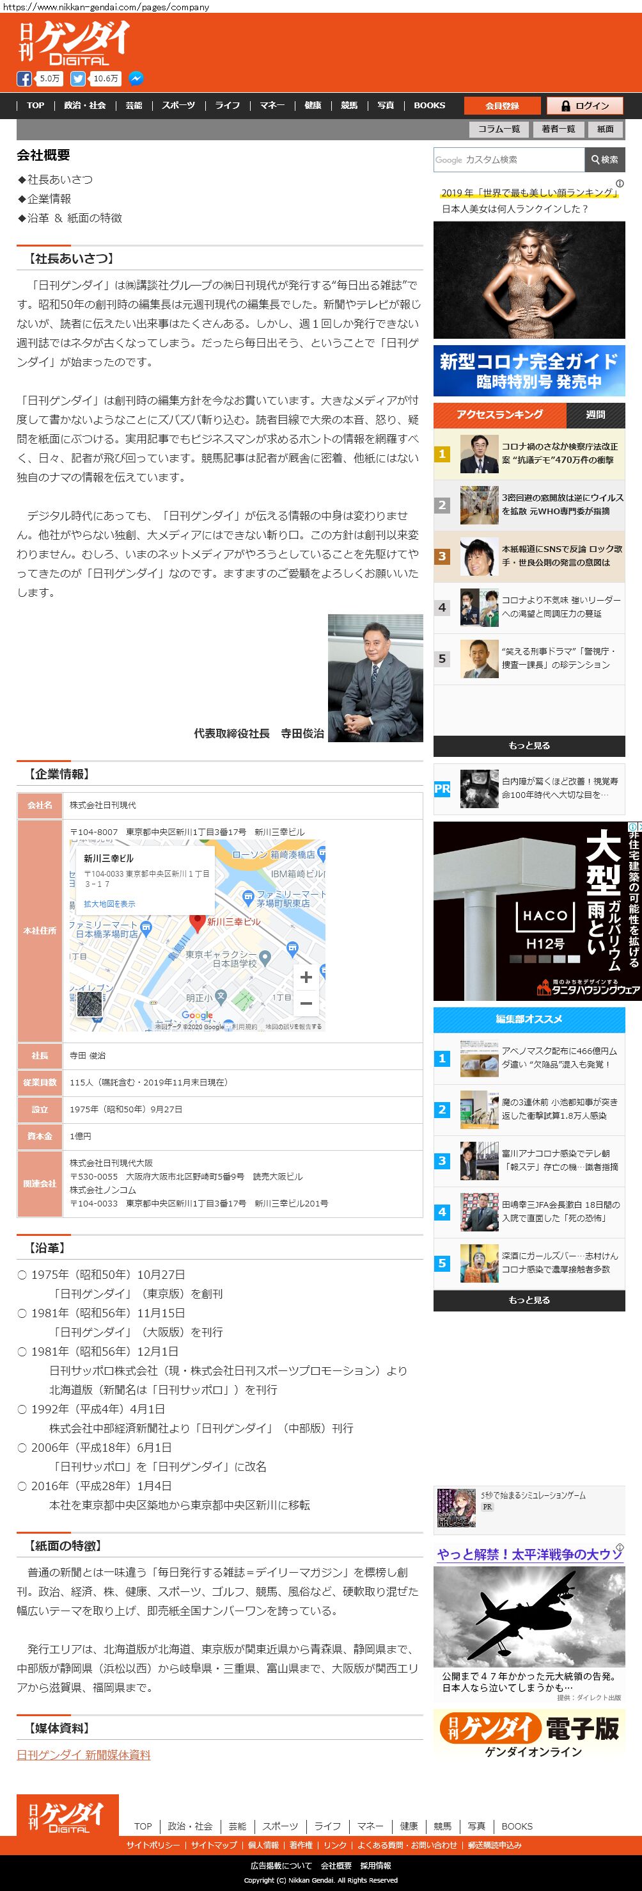Toggle satellite view thumbnail on map

pyautogui.click(x=90, y=1005)
